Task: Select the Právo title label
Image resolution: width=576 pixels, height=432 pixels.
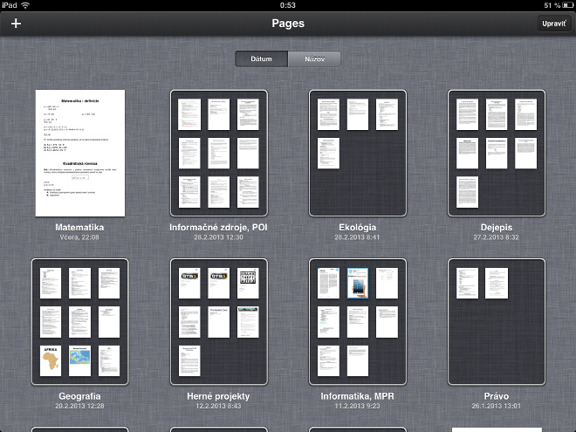Action: pos(497,396)
